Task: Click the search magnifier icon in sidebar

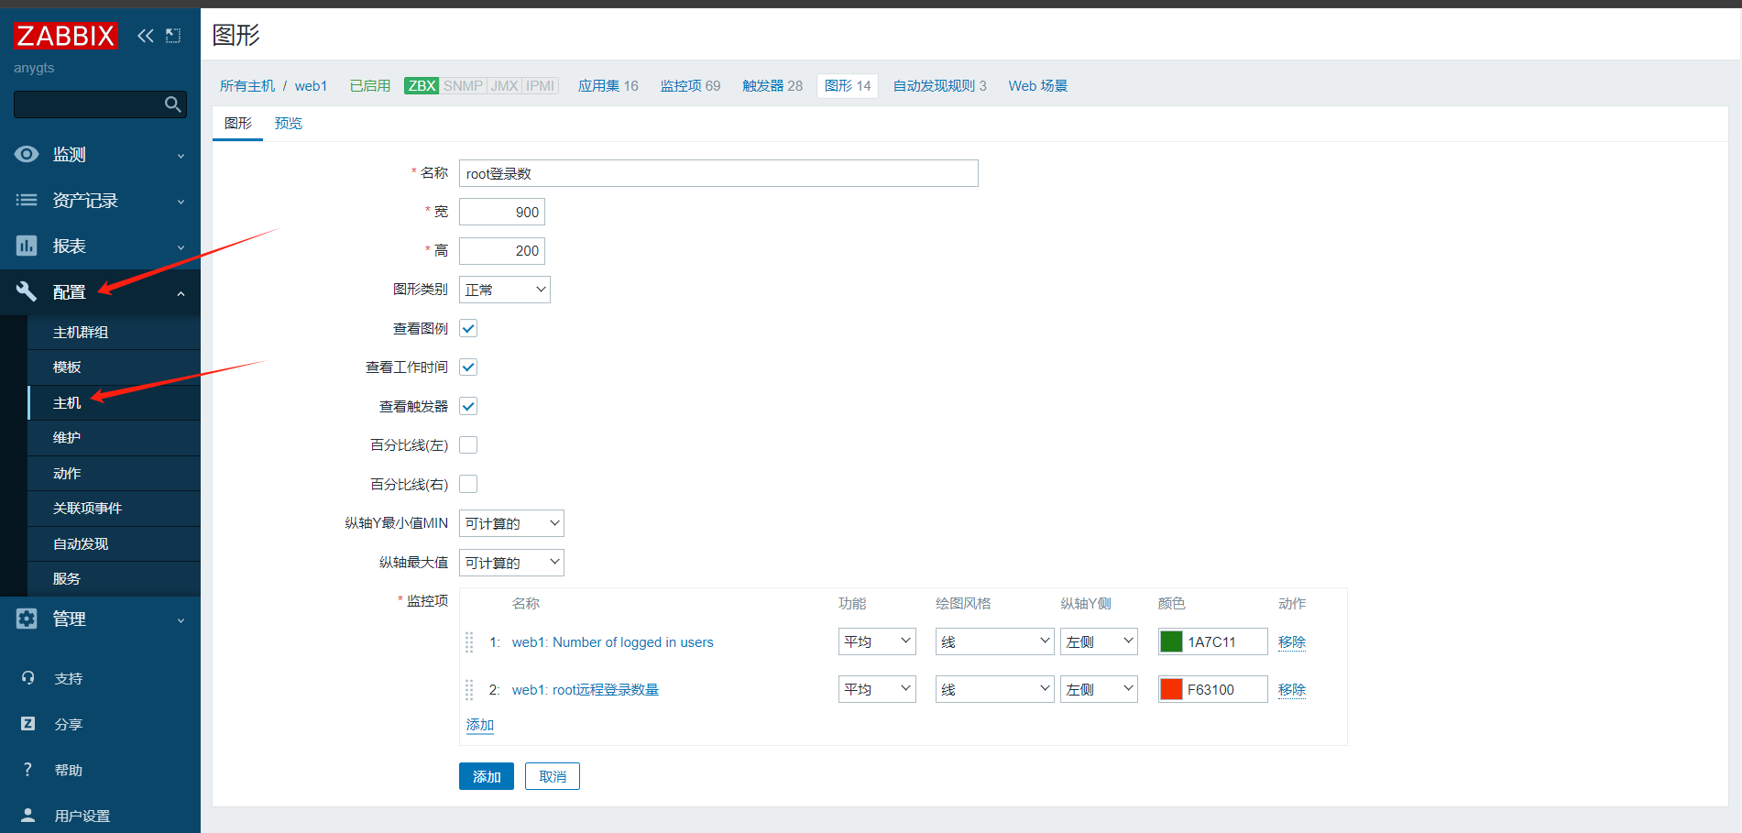Action: tap(172, 104)
